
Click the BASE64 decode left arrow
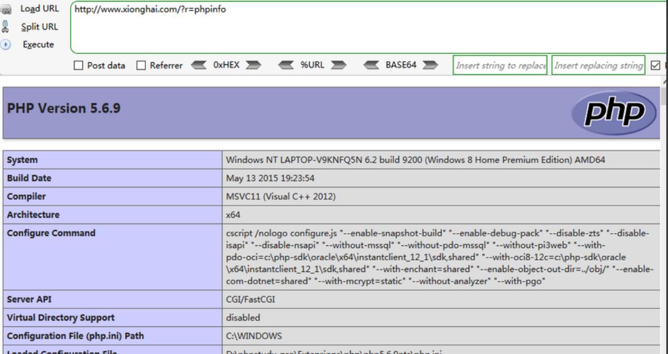click(374, 65)
